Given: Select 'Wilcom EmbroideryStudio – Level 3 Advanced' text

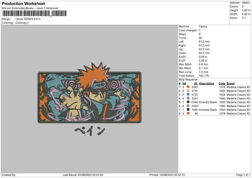Looking at the screenshot, I should point(30,8).
